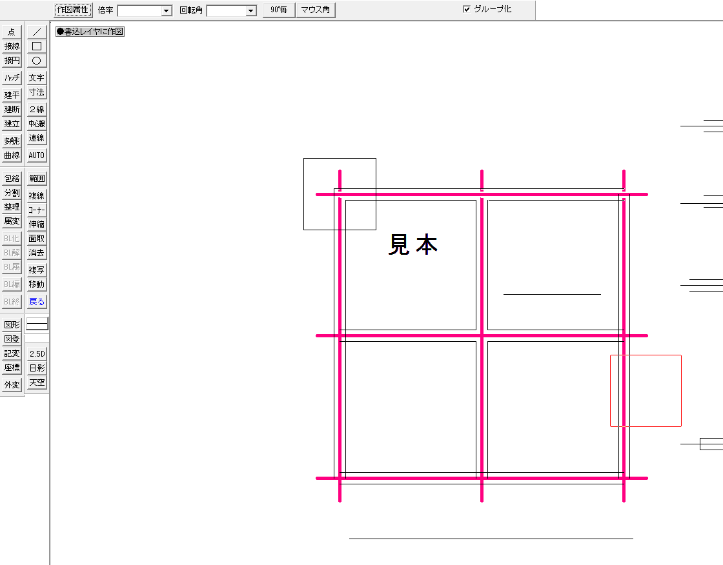
Task: Click the blue 戻る undo button
Action: coord(37,301)
